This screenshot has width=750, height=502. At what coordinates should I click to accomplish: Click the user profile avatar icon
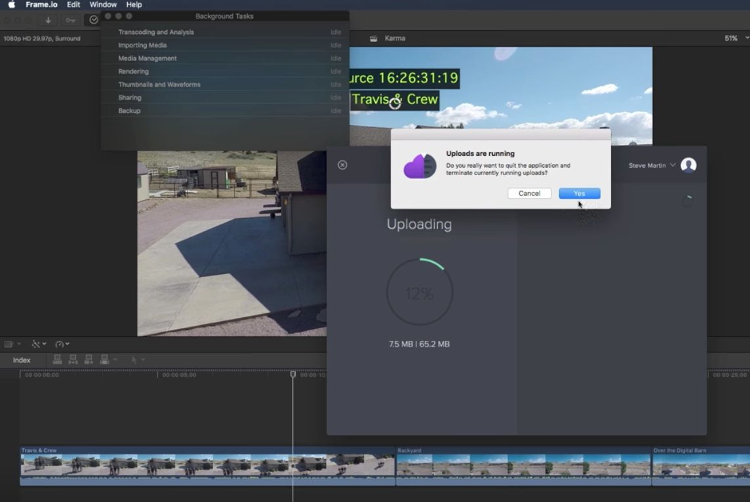[x=688, y=165]
